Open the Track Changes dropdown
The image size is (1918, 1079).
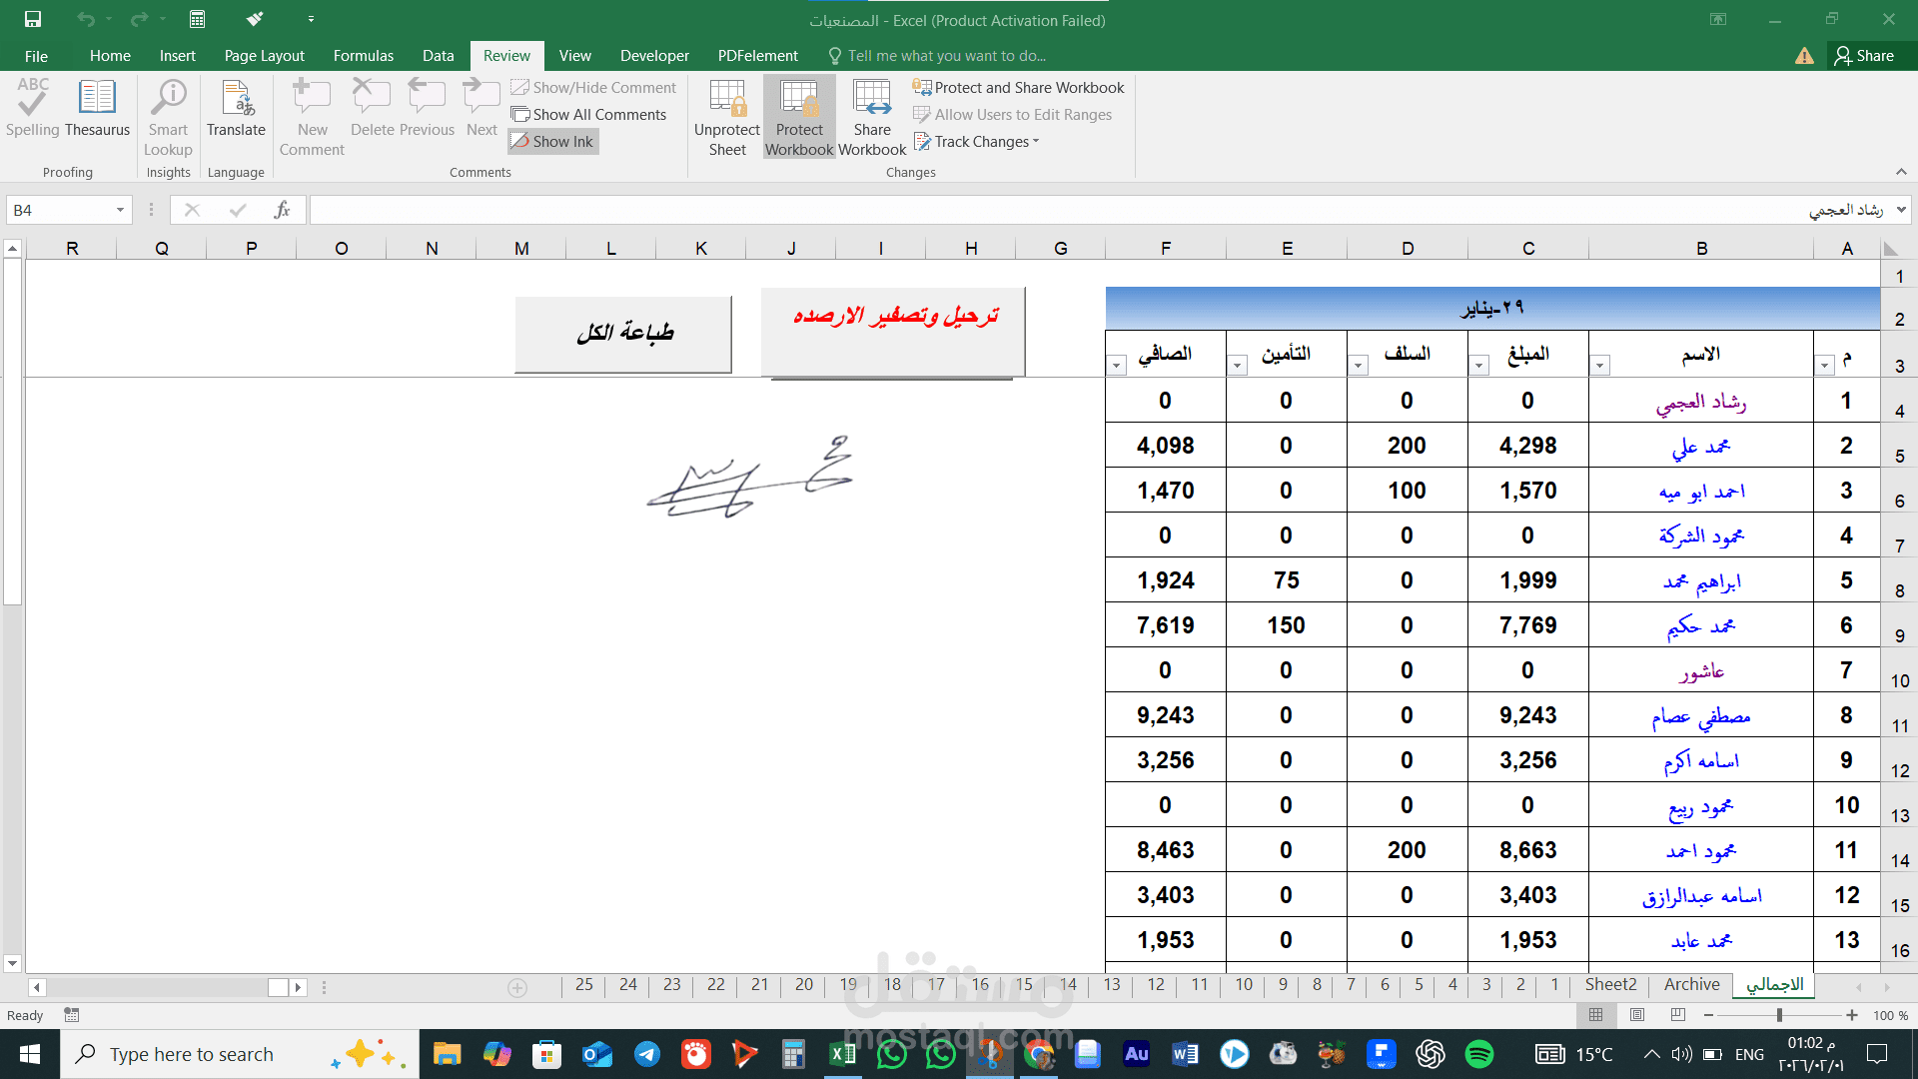[x=976, y=141]
